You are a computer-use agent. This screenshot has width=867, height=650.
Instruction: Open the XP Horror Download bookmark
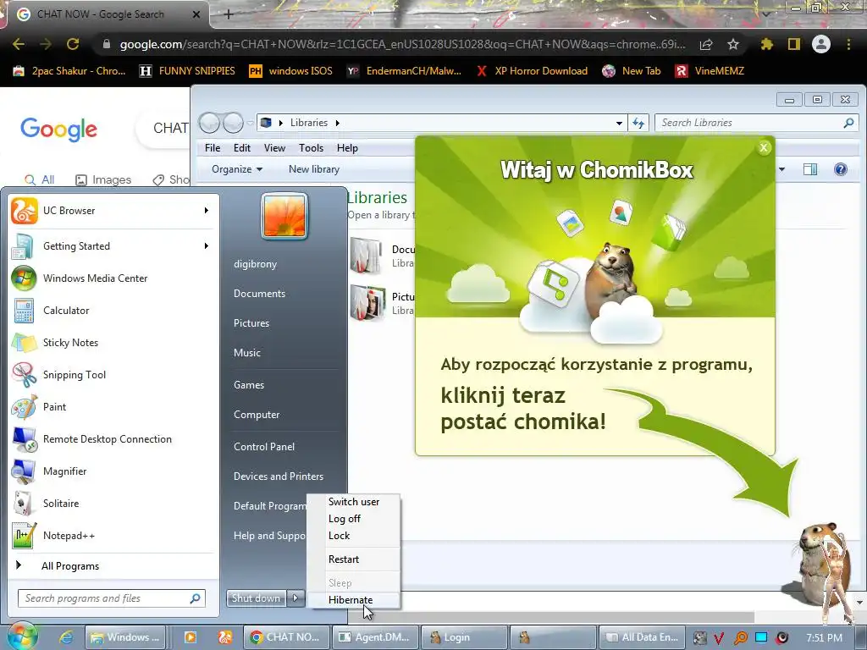pos(532,71)
